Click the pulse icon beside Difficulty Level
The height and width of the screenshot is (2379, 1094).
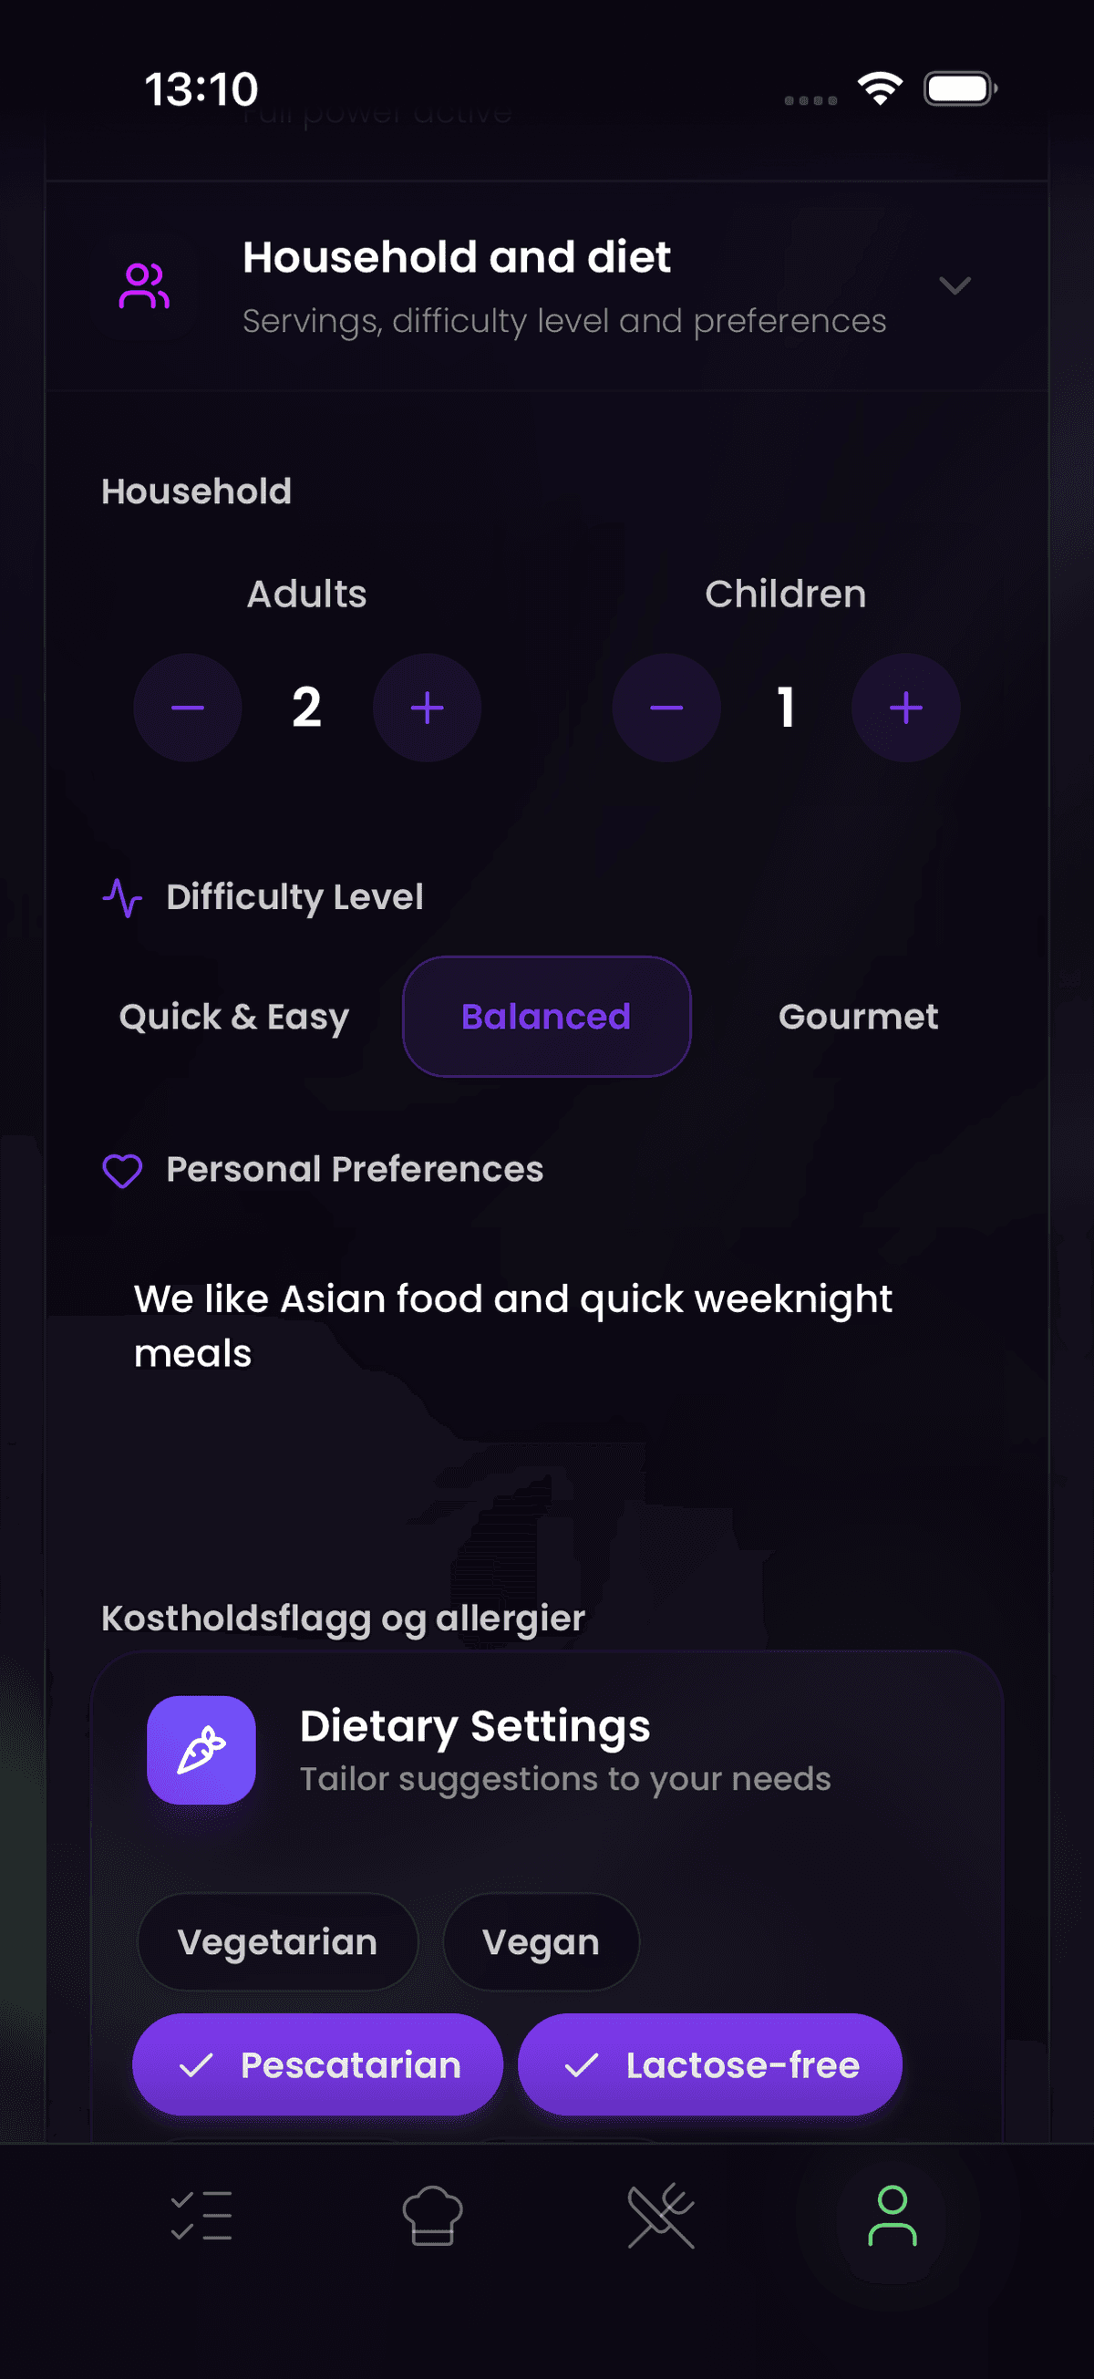click(122, 896)
